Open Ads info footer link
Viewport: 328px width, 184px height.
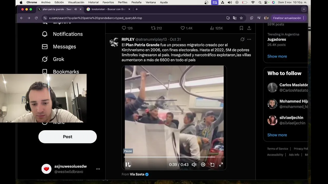click(x=294, y=155)
